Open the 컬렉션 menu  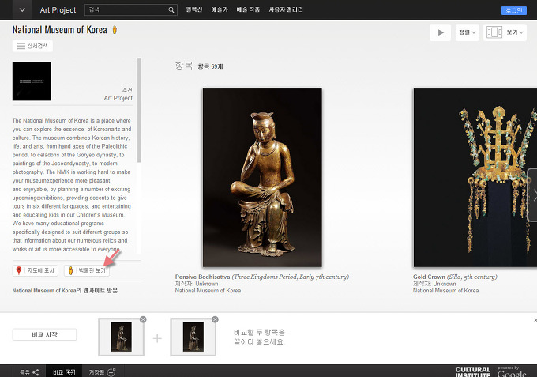(194, 10)
